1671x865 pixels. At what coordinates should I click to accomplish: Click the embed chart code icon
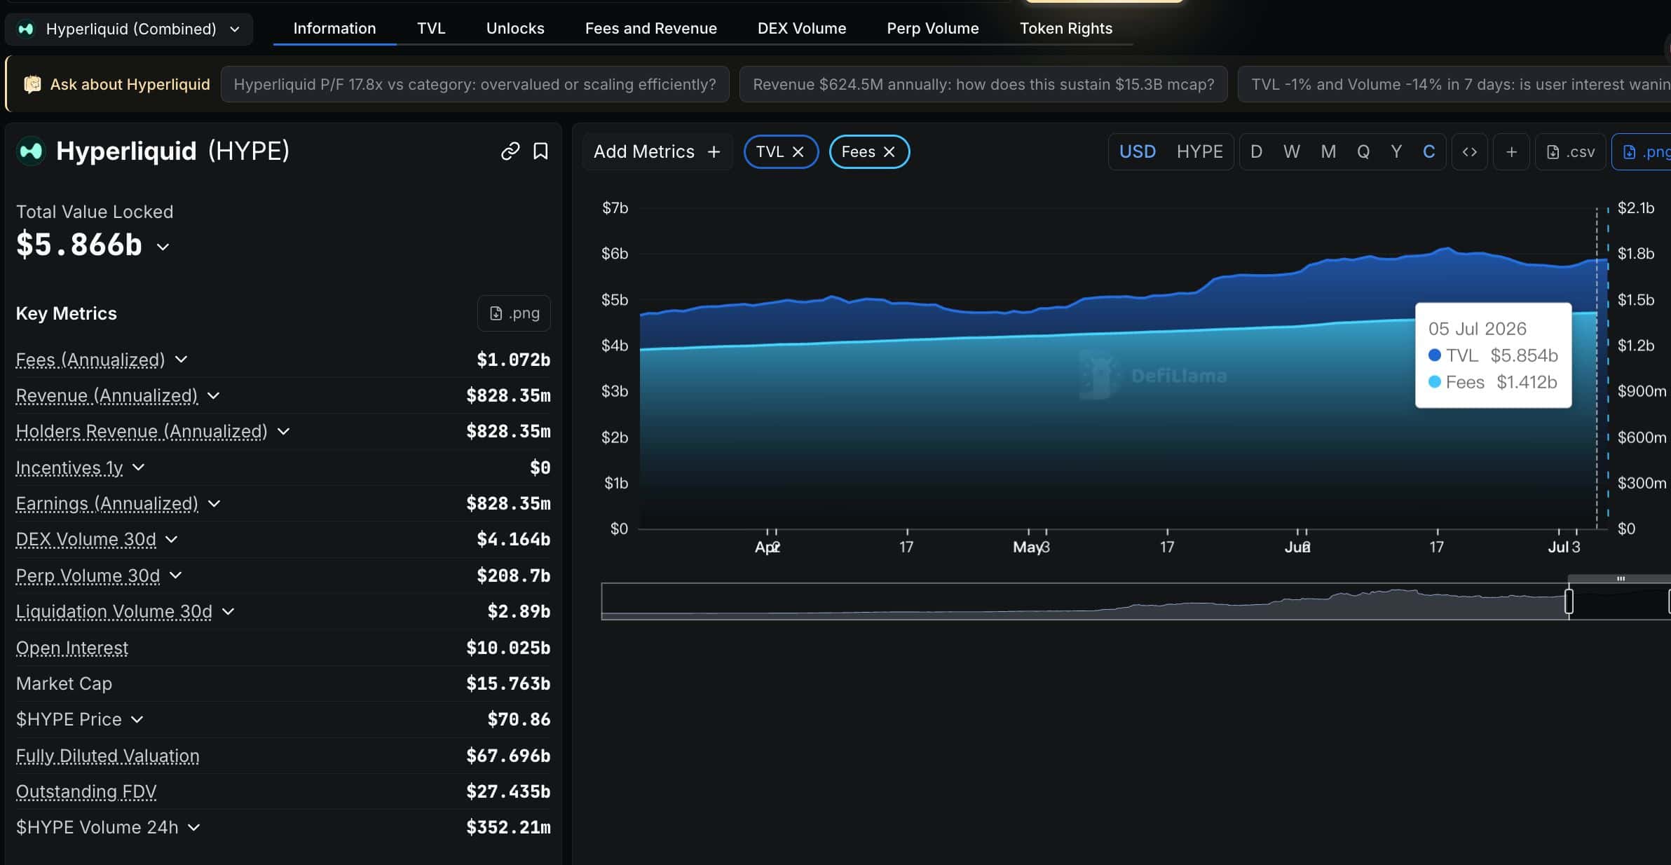tap(1470, 151)
